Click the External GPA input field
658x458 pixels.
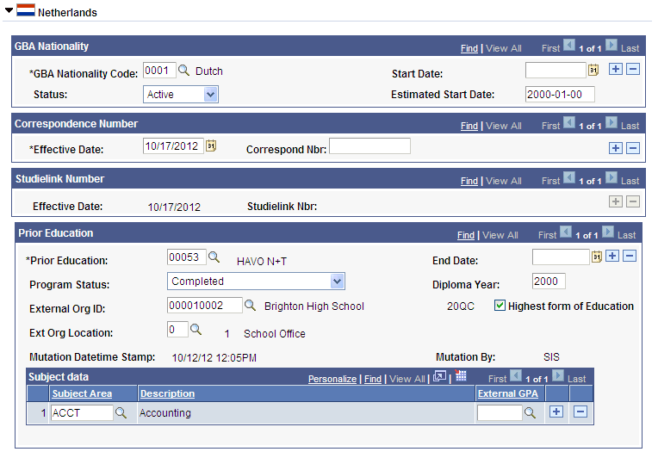tap(500, 413)
